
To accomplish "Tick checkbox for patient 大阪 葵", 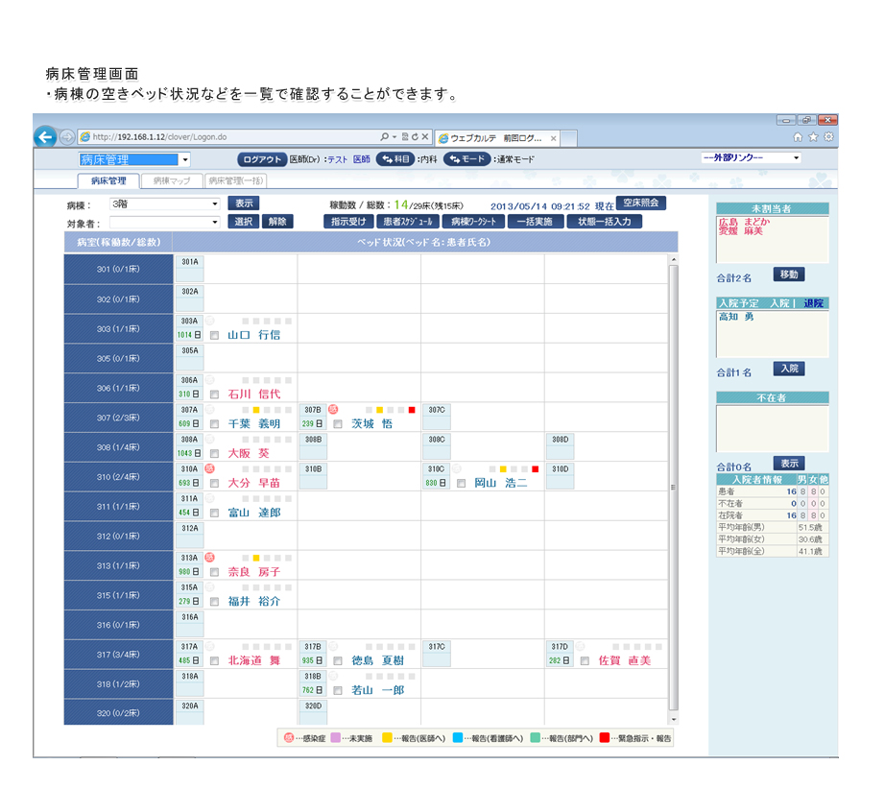I will coord(214,454).
